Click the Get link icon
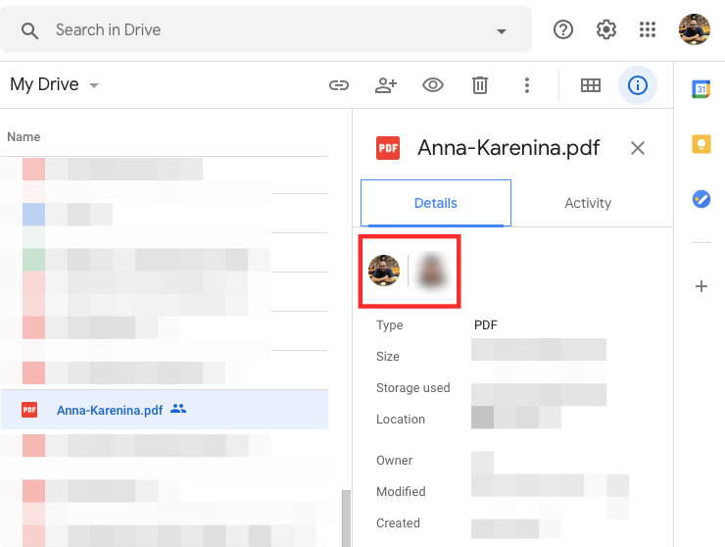Image resolution: width=725 pixels, height=547 pixels. [339, 85]
